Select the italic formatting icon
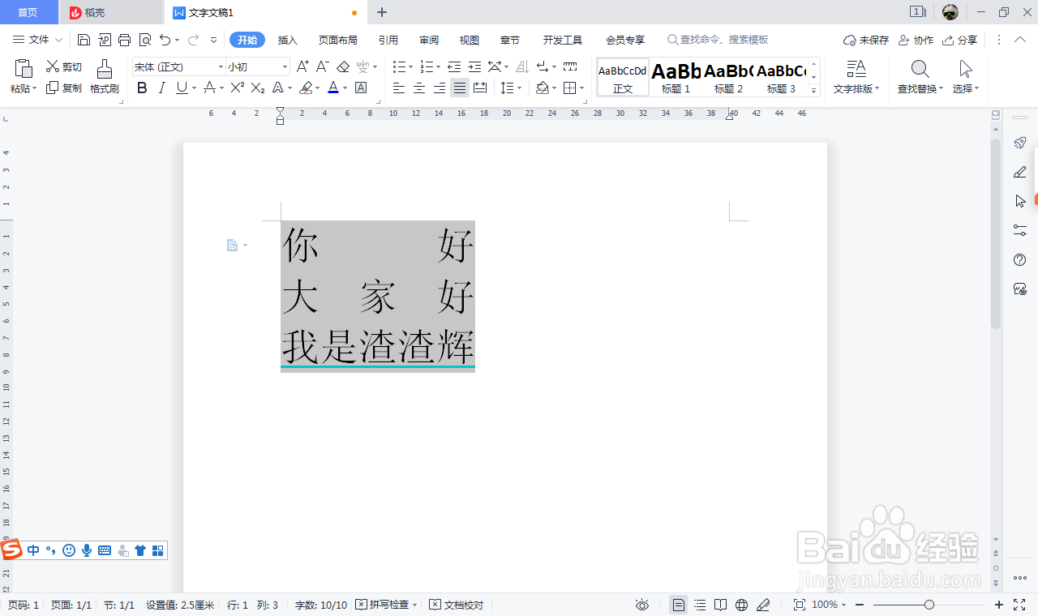This screenshot has width=1038, height=616. pyautogui.click(x=161, y=88)
